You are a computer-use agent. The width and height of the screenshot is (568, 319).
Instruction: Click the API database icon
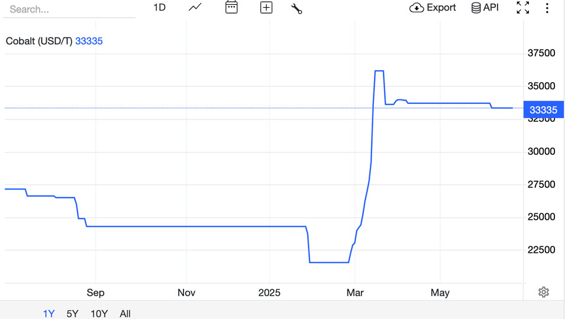476,8
